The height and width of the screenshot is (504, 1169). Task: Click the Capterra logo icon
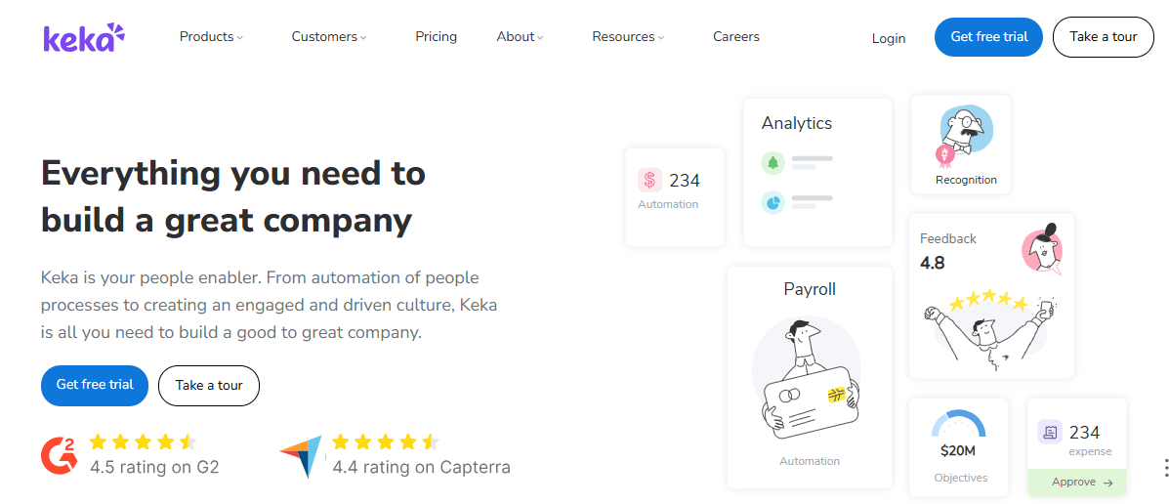(301, 455)
